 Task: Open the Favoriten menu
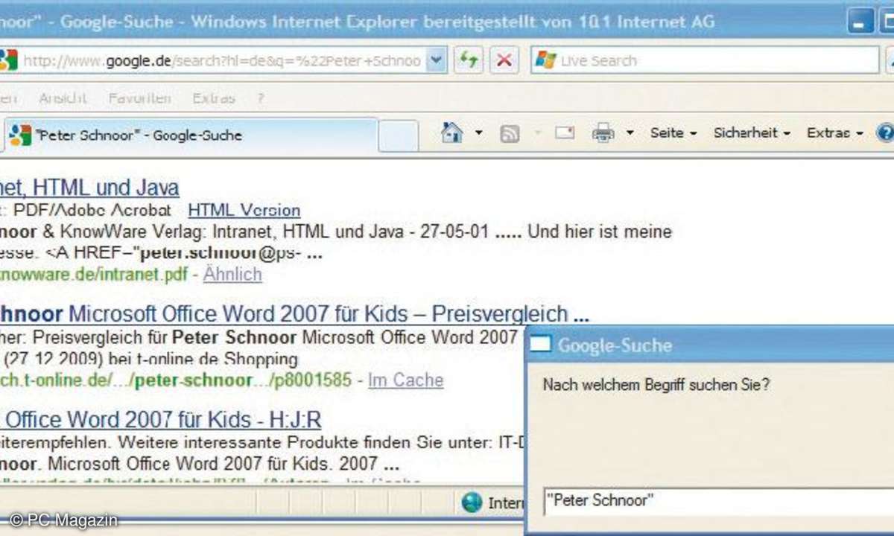140,98
